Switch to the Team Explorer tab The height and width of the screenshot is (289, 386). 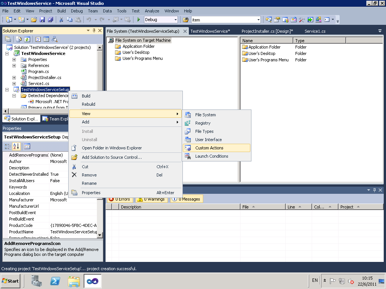[x=55, y=119]
